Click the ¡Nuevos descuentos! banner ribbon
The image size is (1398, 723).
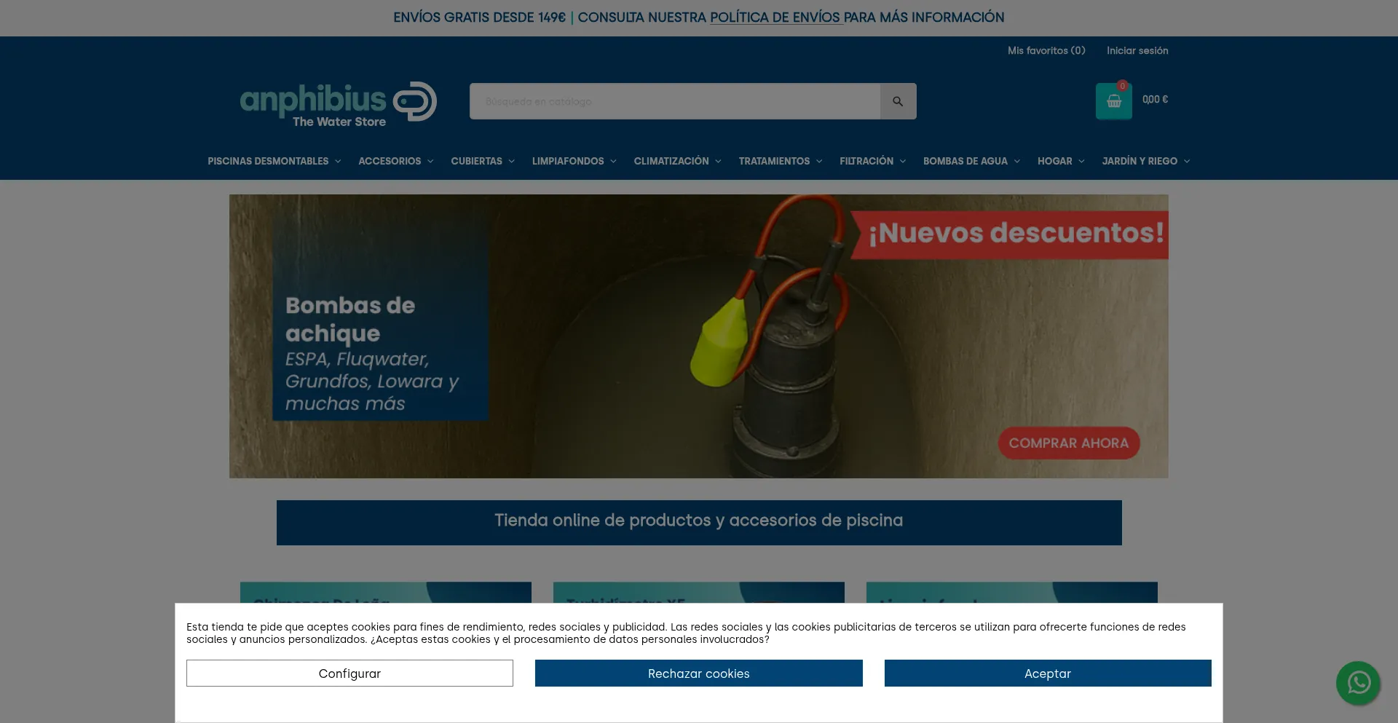[x=1010, y=234]
